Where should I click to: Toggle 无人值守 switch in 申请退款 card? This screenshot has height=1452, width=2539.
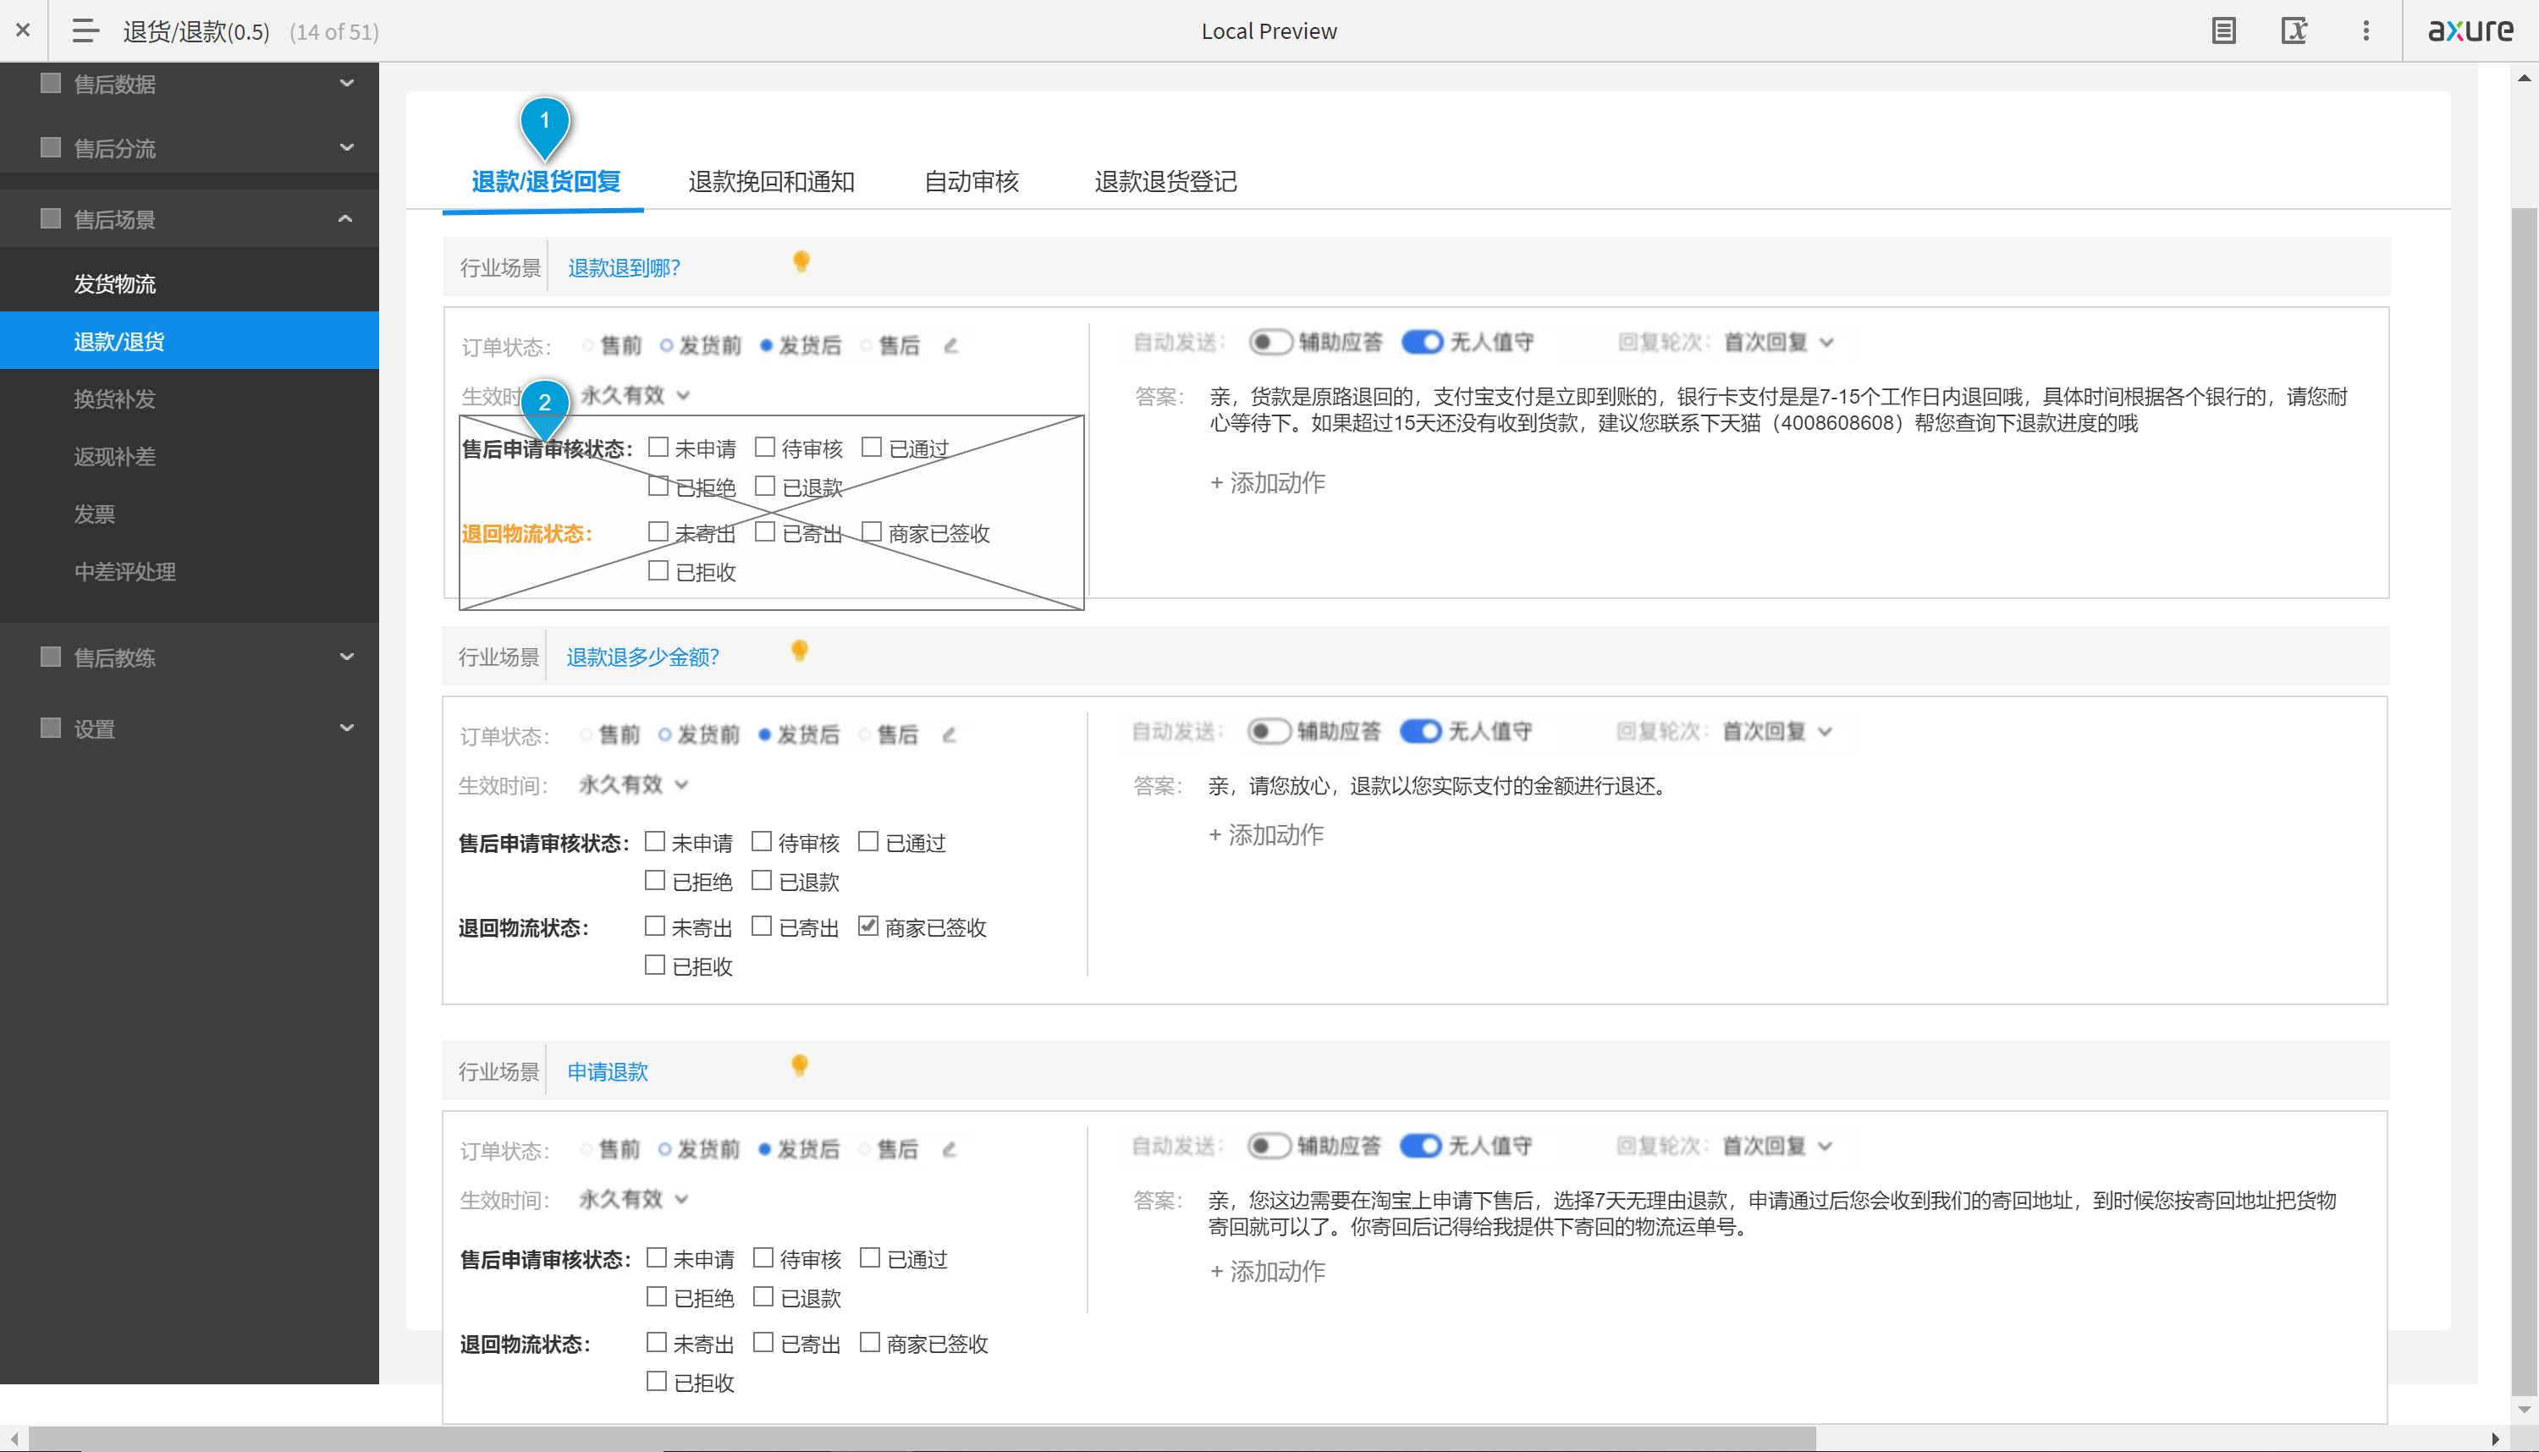(1420, 1146)
